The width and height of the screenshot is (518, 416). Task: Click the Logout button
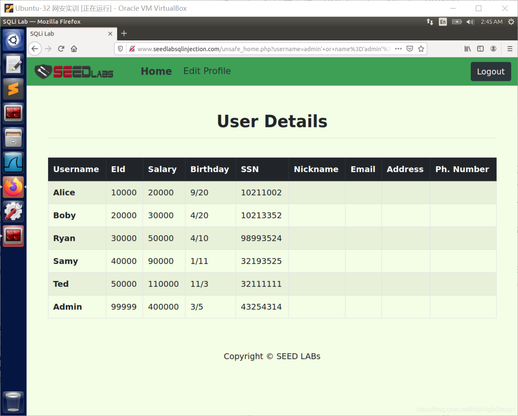coord(491,71)
